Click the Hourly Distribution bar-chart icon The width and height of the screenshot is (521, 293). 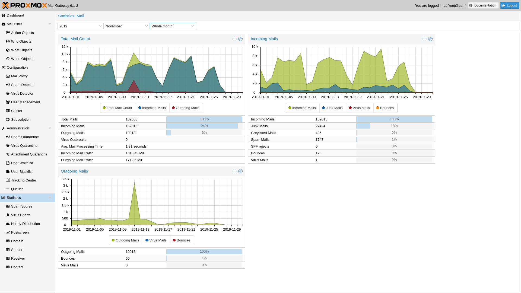[8, 224]
